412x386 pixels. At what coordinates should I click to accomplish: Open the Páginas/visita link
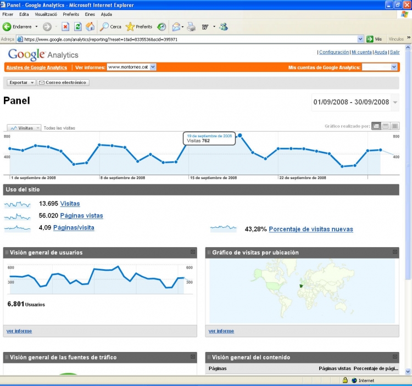74,228
